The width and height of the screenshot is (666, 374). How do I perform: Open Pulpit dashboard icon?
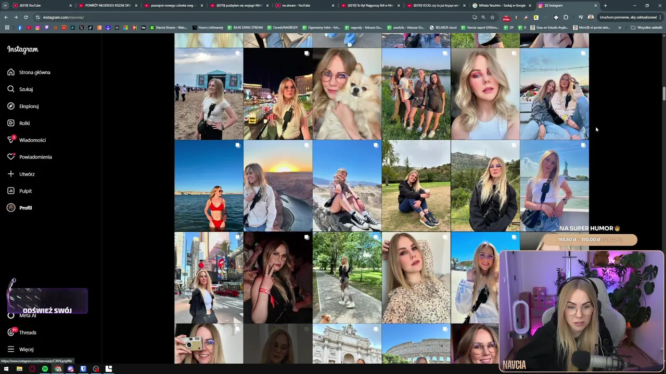pyautogui.click(x=11, y=191)
